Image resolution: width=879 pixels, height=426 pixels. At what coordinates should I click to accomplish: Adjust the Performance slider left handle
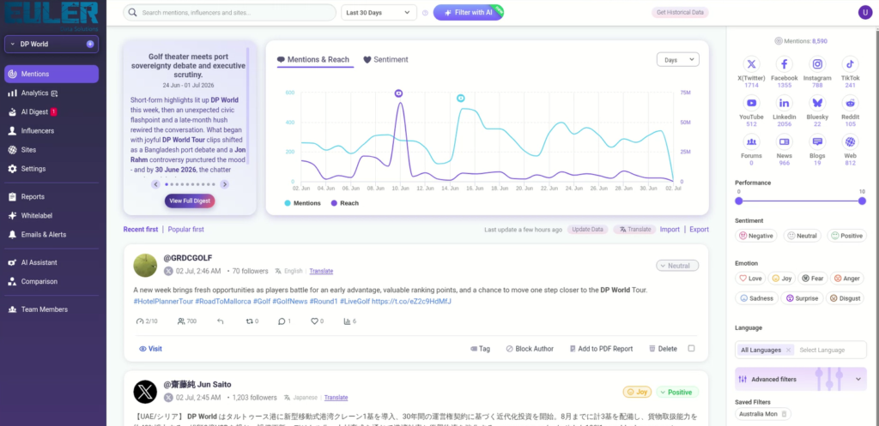pyautogui.click(x=739, y=201)
